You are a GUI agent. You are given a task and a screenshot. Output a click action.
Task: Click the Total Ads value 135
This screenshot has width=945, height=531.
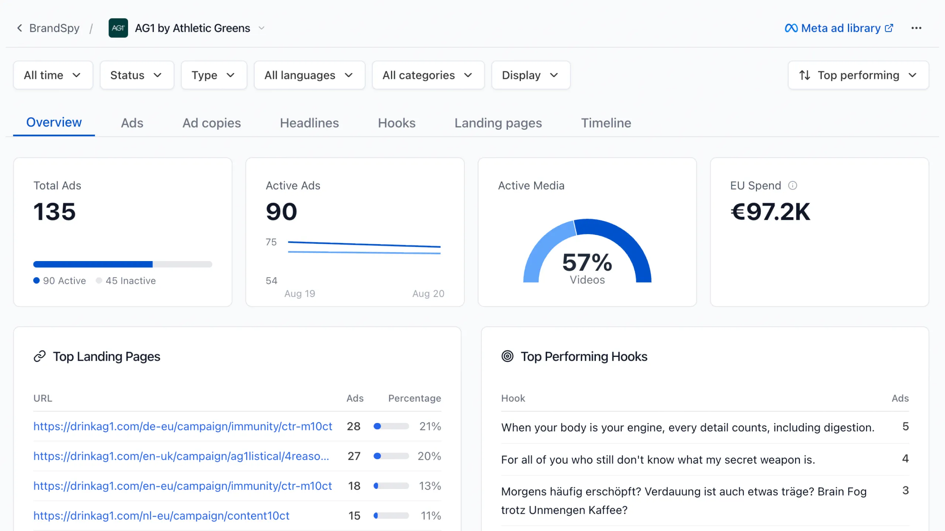55,212
